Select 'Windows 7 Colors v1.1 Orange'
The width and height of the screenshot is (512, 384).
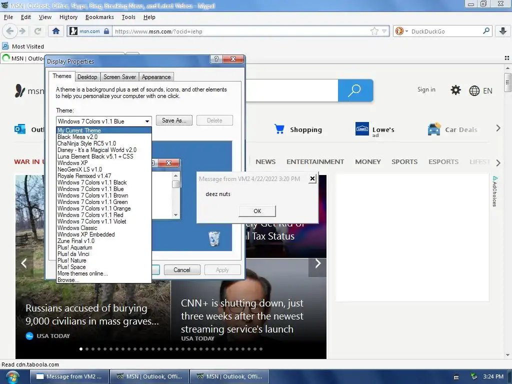pyautogui.click(x=104, y=208)
